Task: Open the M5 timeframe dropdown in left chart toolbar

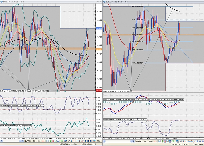Action: (35, 141)
